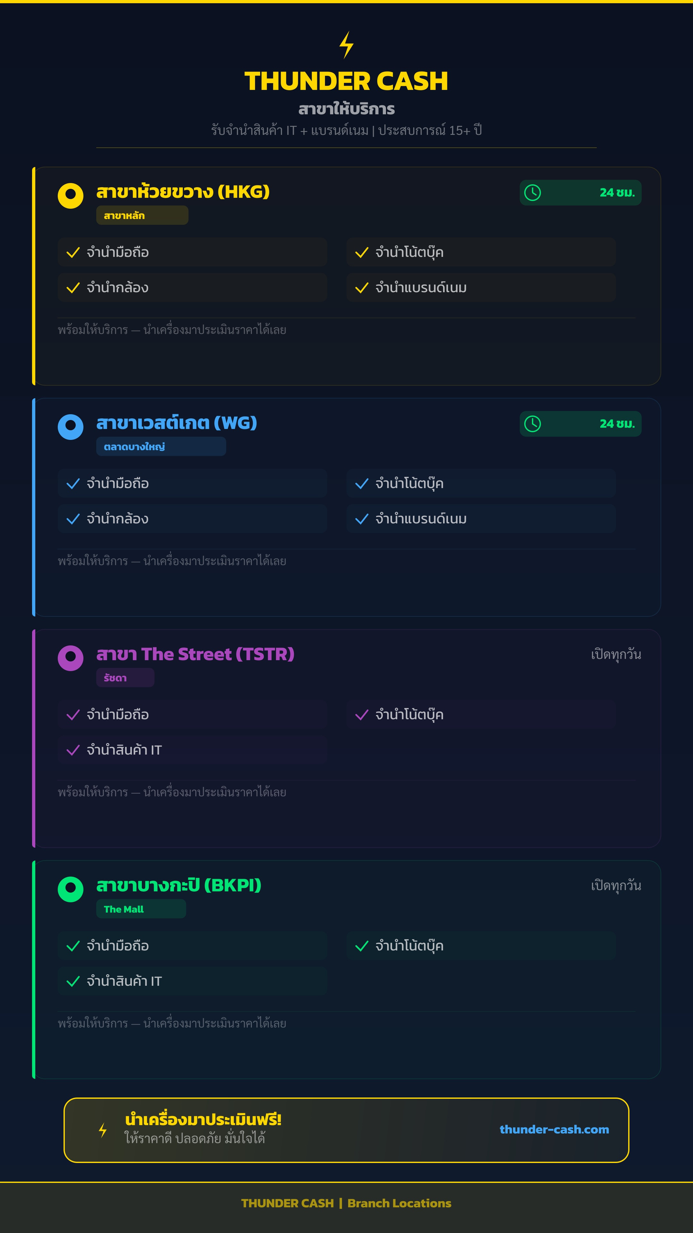The height and width of the screenshot is (1233, 693).
Task: Click blue checkmark beside จำนำกล้อง in WG
Action: click(x=73, y=519)
